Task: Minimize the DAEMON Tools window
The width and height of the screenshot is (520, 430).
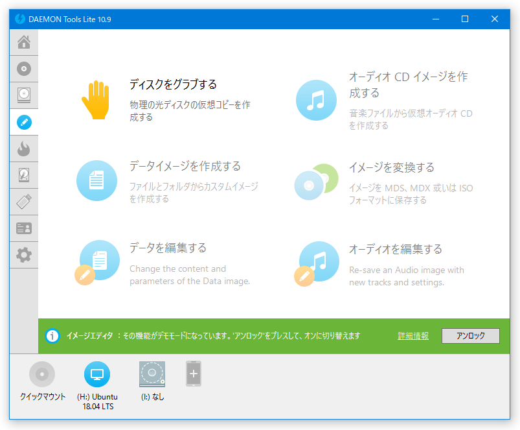Action: coord(436,19)
